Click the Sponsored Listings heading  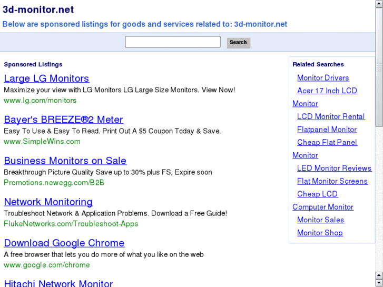pos(33,64)
